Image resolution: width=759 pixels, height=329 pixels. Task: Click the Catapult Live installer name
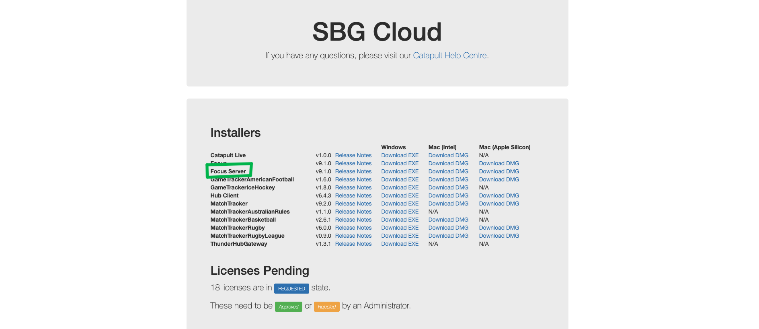(x=228, y=155)
